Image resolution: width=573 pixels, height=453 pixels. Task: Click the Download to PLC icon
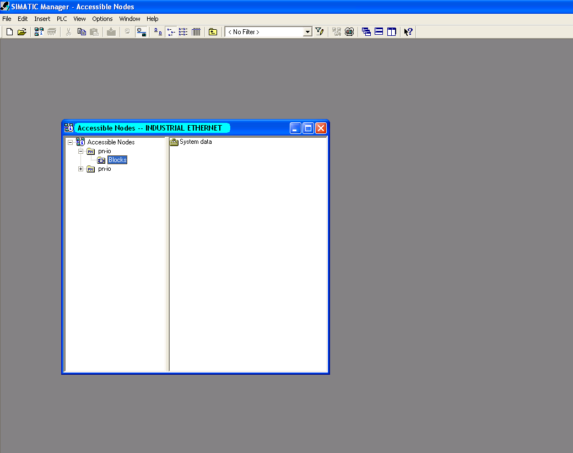pyautogui.click(x=111, y=32)
